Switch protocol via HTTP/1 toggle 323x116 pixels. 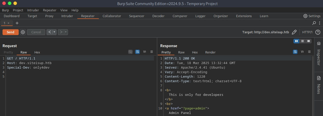pos(307,32)
